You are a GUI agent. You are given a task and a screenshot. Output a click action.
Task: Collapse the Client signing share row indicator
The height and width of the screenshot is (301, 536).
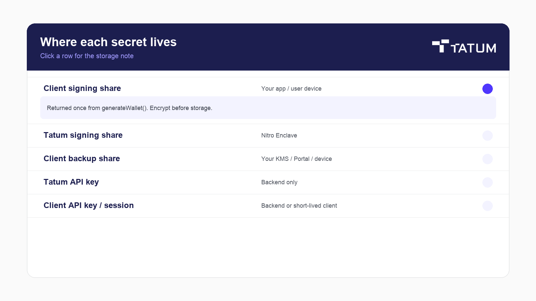[487, 89]
